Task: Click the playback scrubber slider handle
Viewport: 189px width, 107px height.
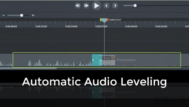Action: [135, 5]
